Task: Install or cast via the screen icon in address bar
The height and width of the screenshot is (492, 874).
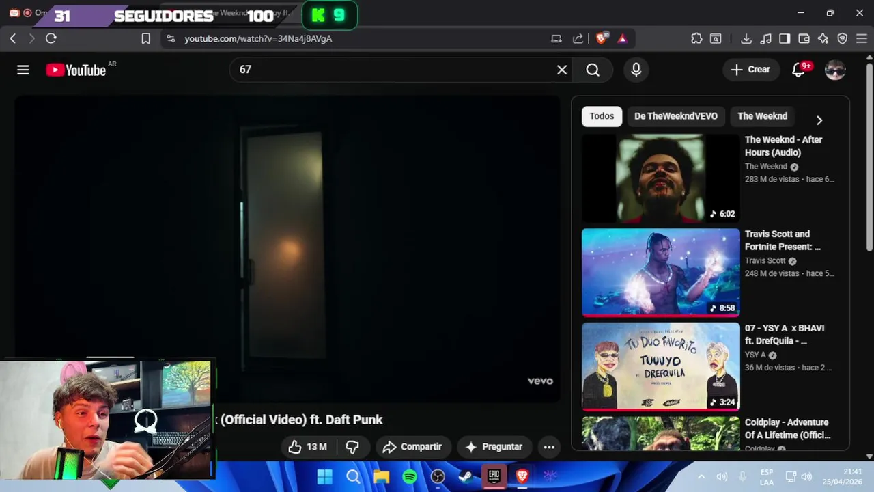Action: (x=556, y=39)
